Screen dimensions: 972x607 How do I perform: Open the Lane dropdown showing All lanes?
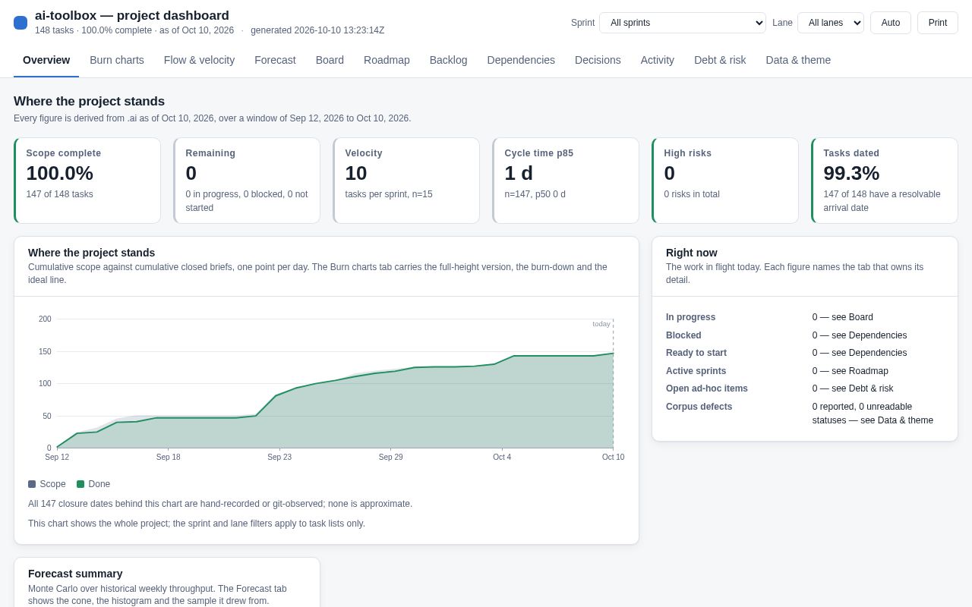click(x=831, y=23)
